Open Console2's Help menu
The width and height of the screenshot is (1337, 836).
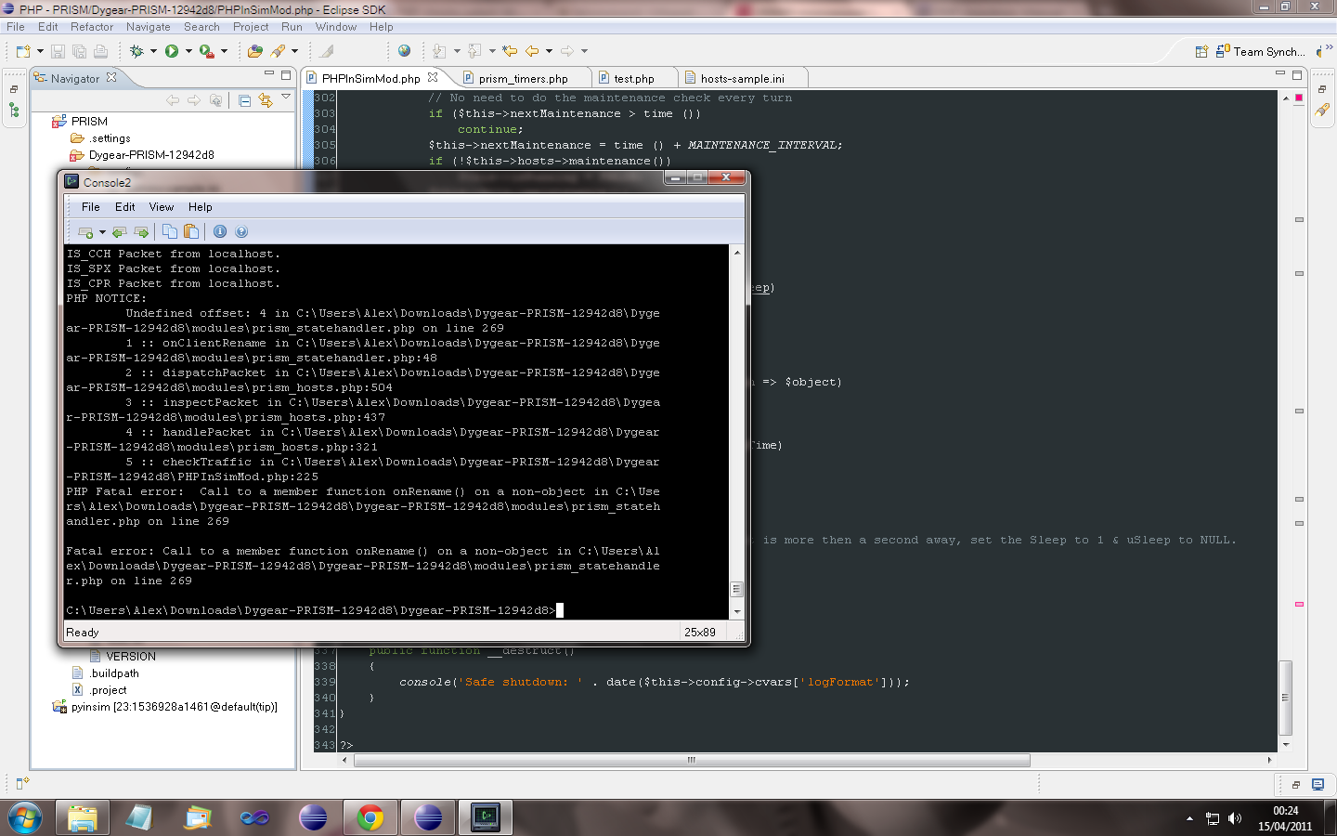coord(201,207)
